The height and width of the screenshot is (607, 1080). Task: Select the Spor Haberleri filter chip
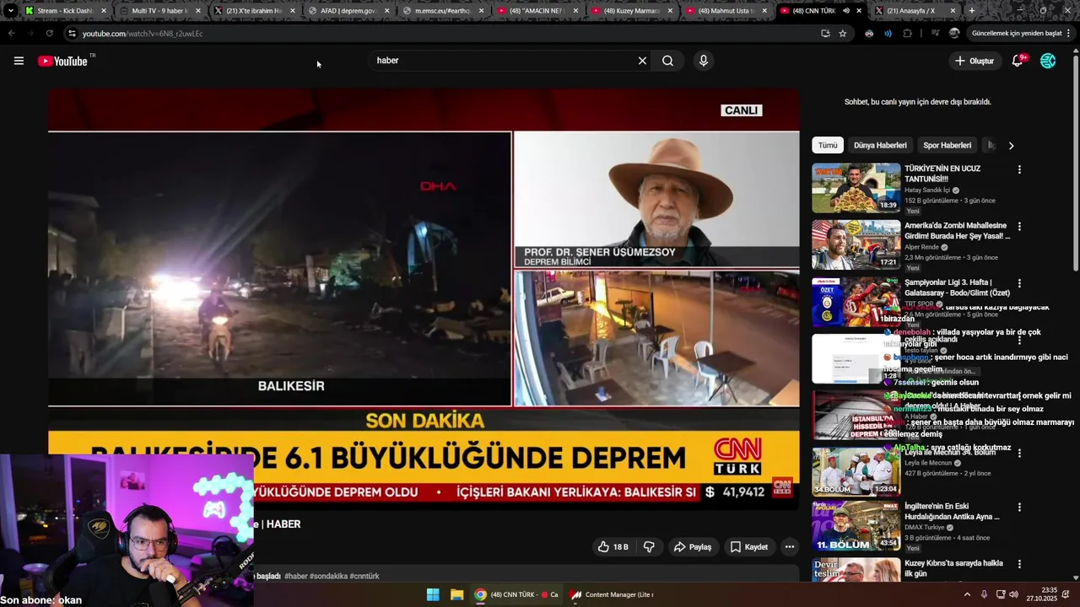coord(948,145)
